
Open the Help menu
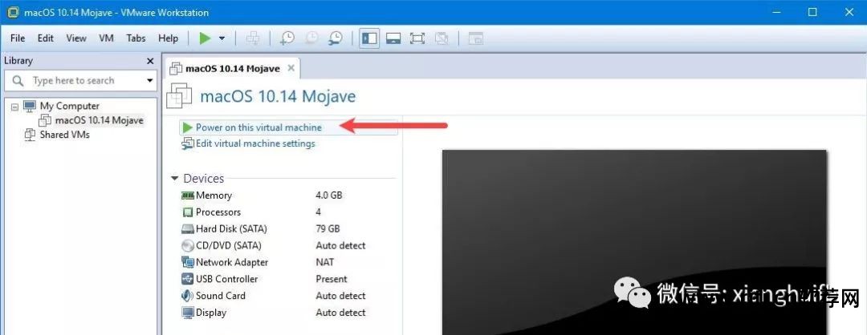(x=168, y=38)
